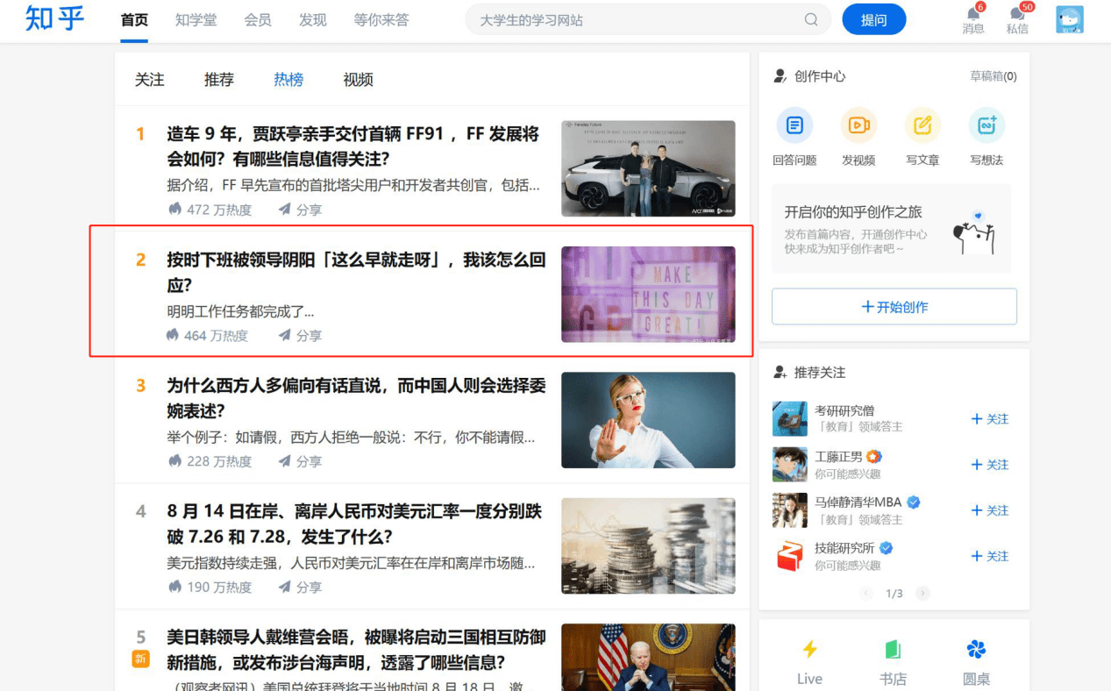Open 草稿箱(0) drafts link
This screenshot has width=1111, height=691.
pos(993,76)
